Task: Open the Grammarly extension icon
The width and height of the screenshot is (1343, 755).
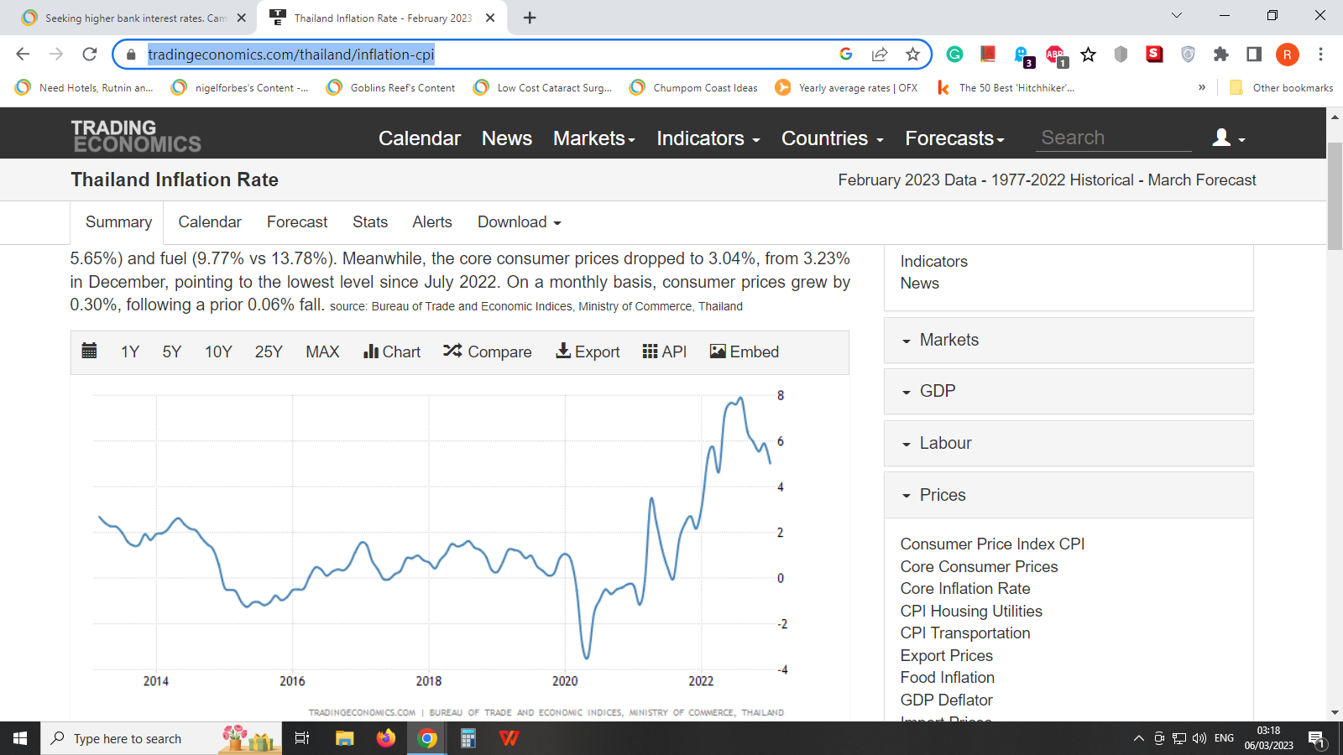Action: 954,55
